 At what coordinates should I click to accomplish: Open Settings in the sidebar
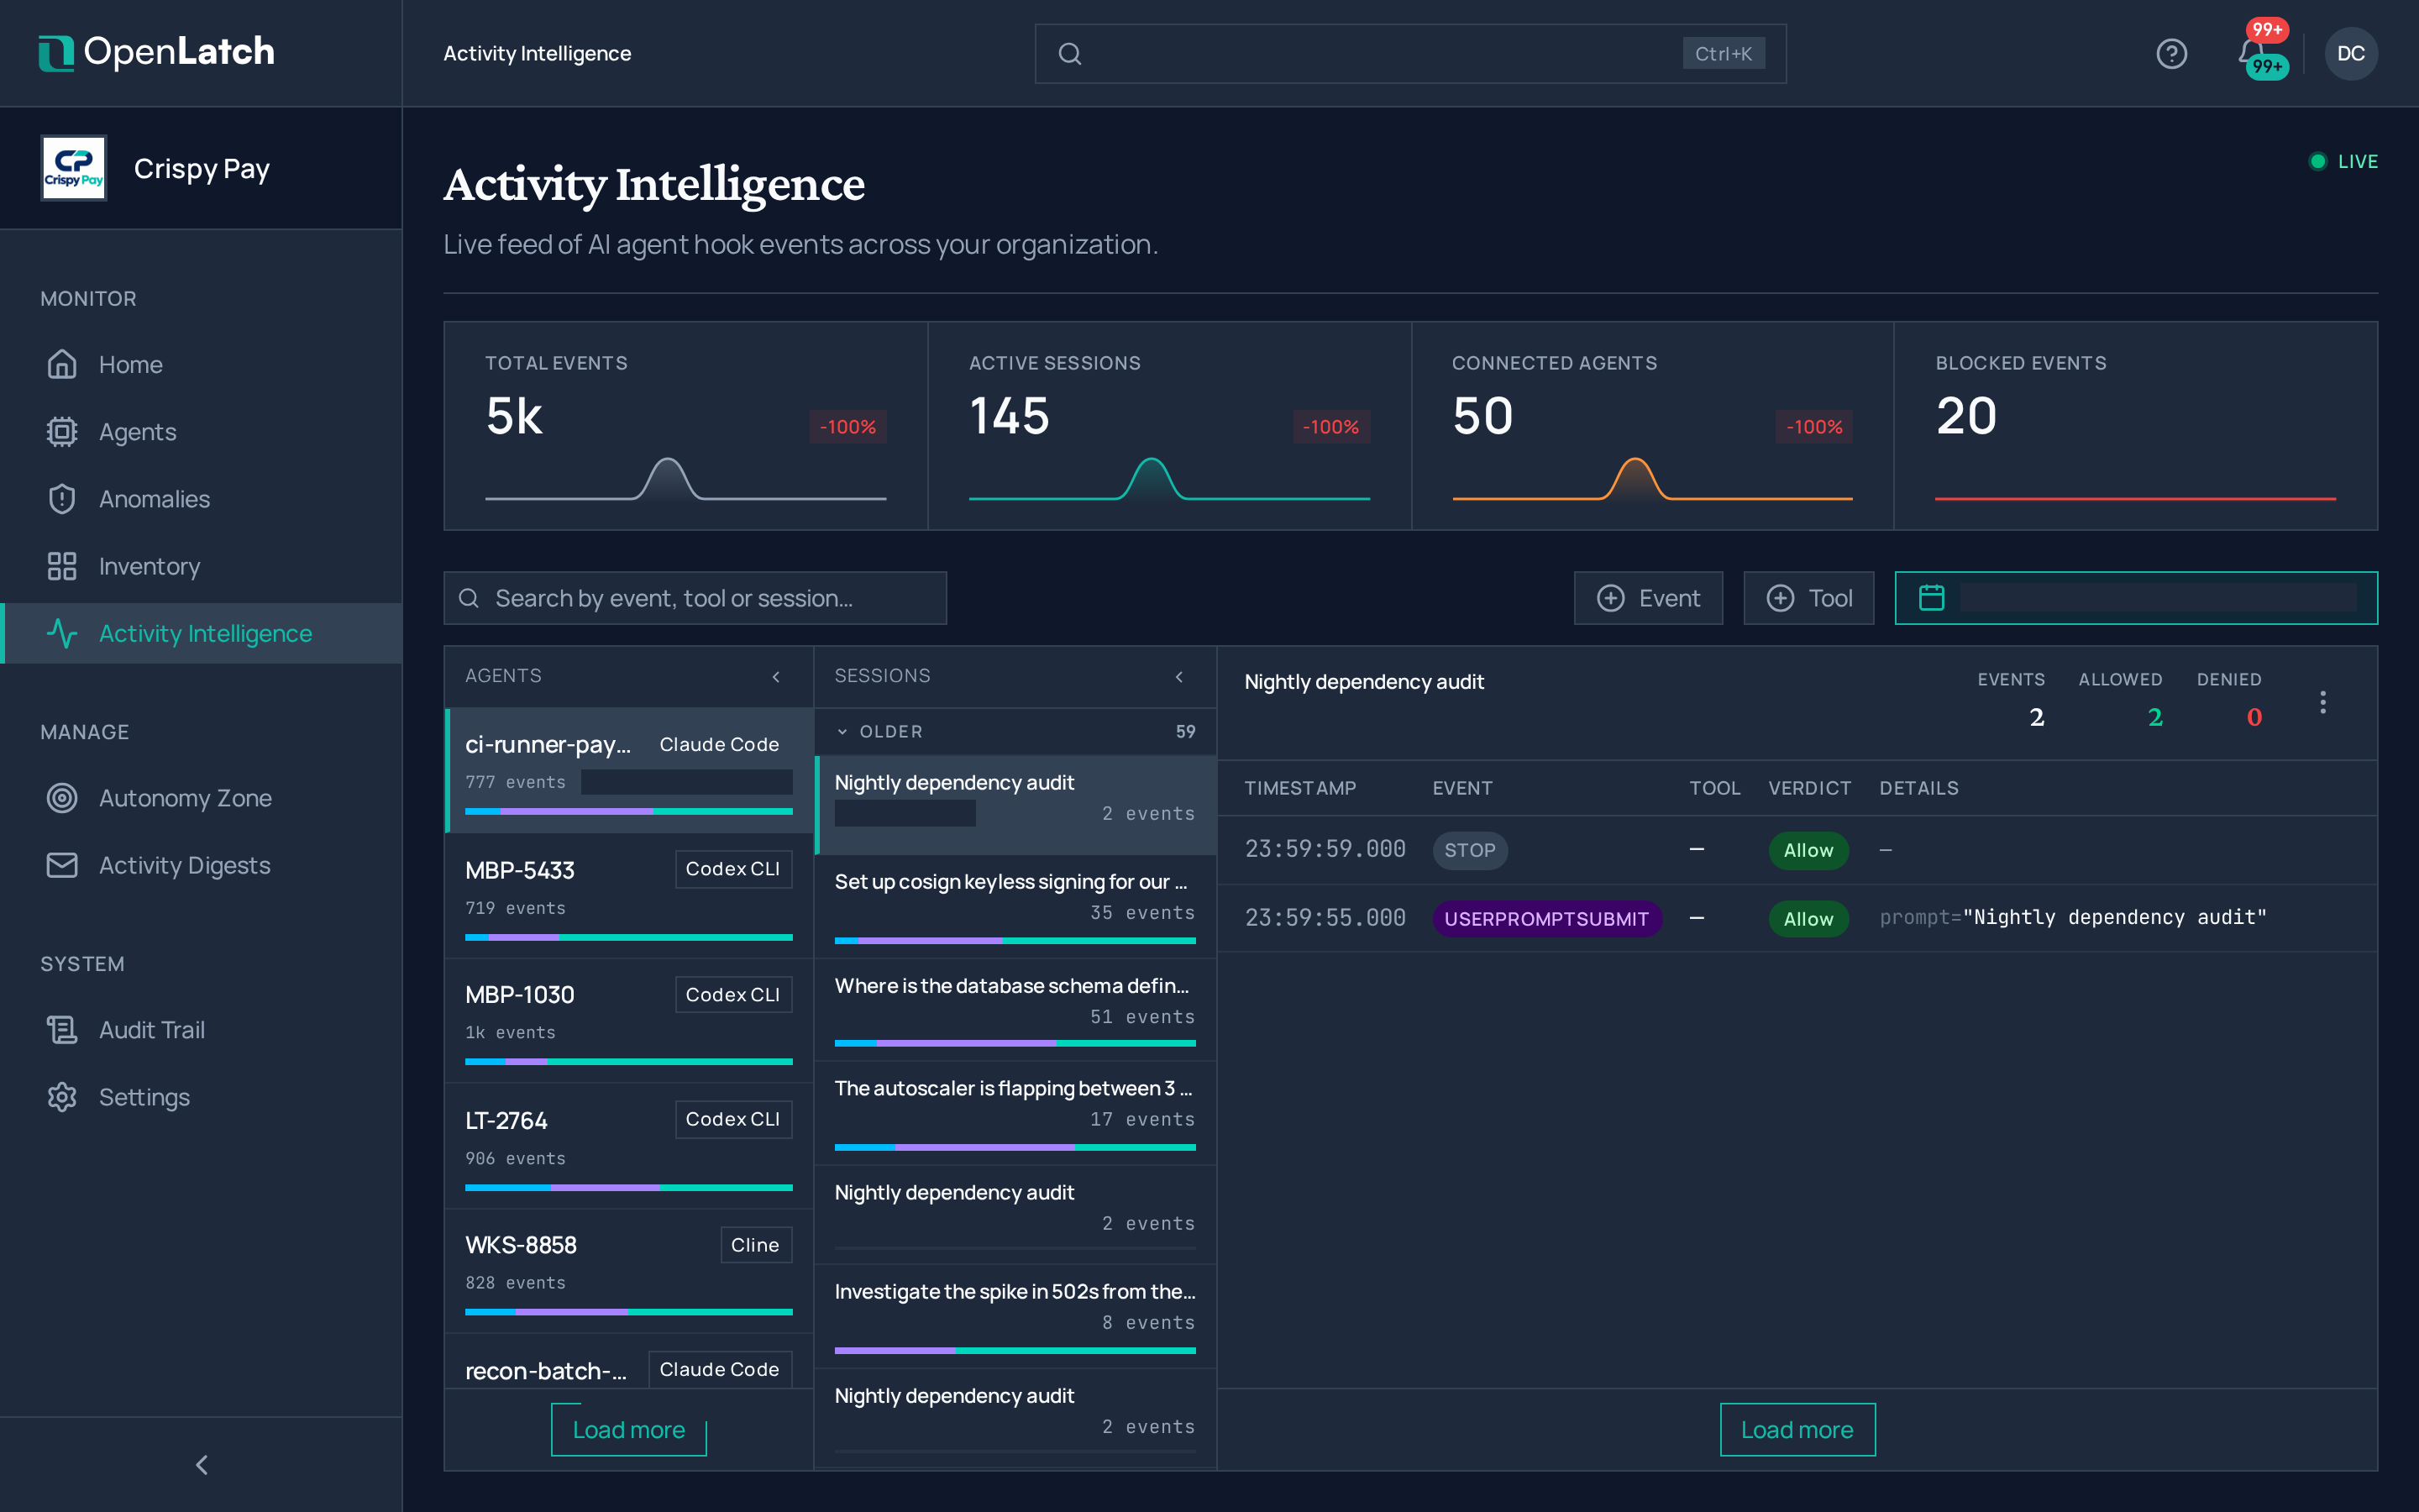tap(201, 1097)
